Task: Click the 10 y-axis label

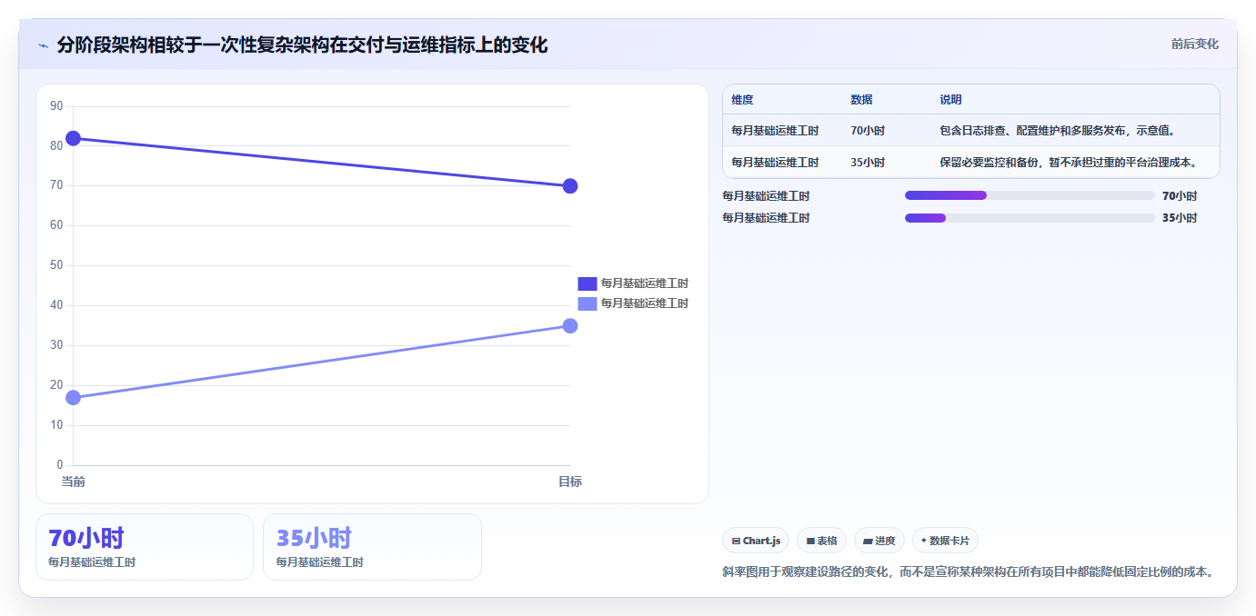Action: pyautogui.click(x=56, y=425)
